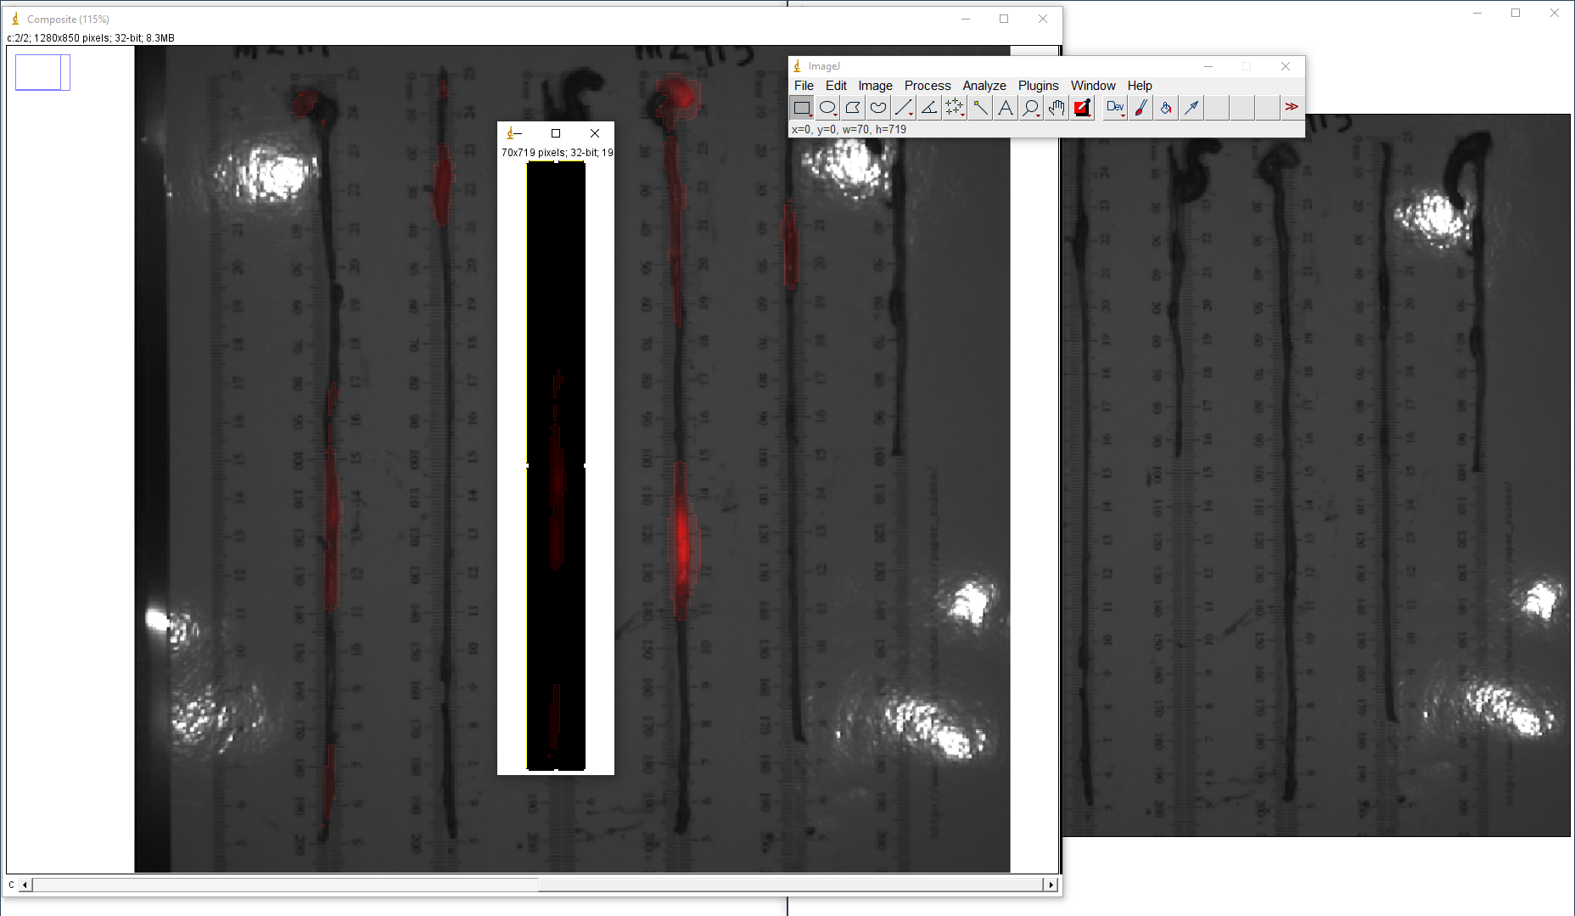Maximize the background grayscale image window
Image resolution: width=1575 pixels, height=916 pixels.
(1516, 13)
